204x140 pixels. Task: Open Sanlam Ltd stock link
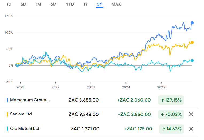(21, 114)
